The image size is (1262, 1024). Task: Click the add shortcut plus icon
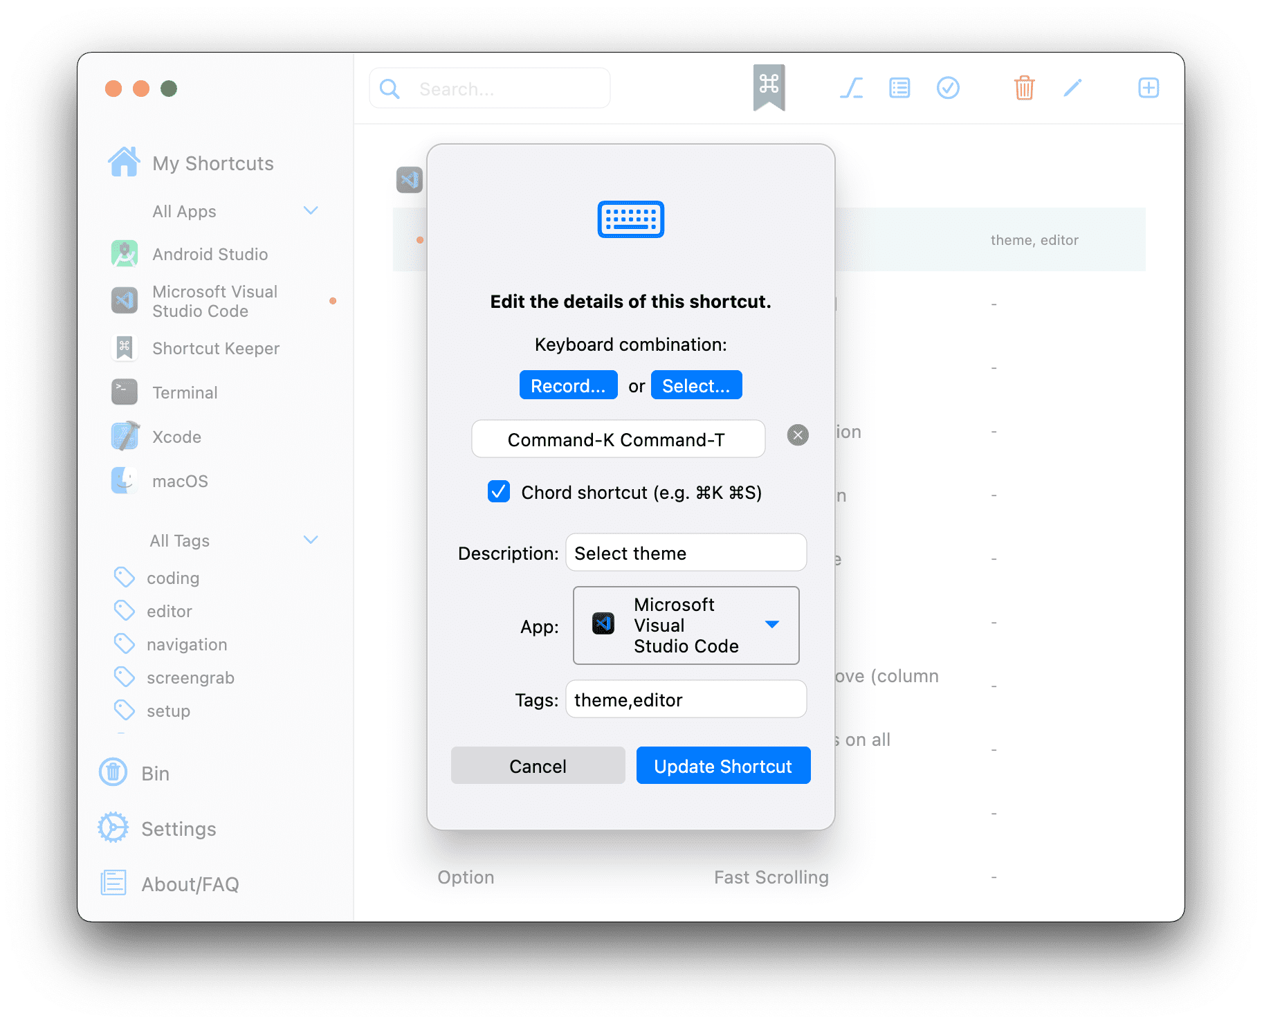tap(1149, 88)
